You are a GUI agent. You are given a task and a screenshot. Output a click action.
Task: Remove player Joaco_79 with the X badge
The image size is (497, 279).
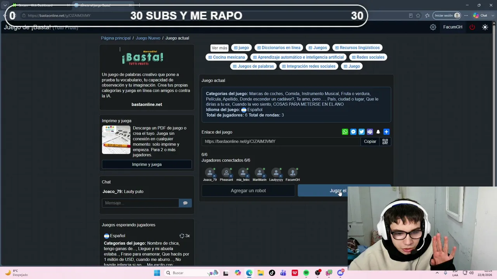[214, 176]
